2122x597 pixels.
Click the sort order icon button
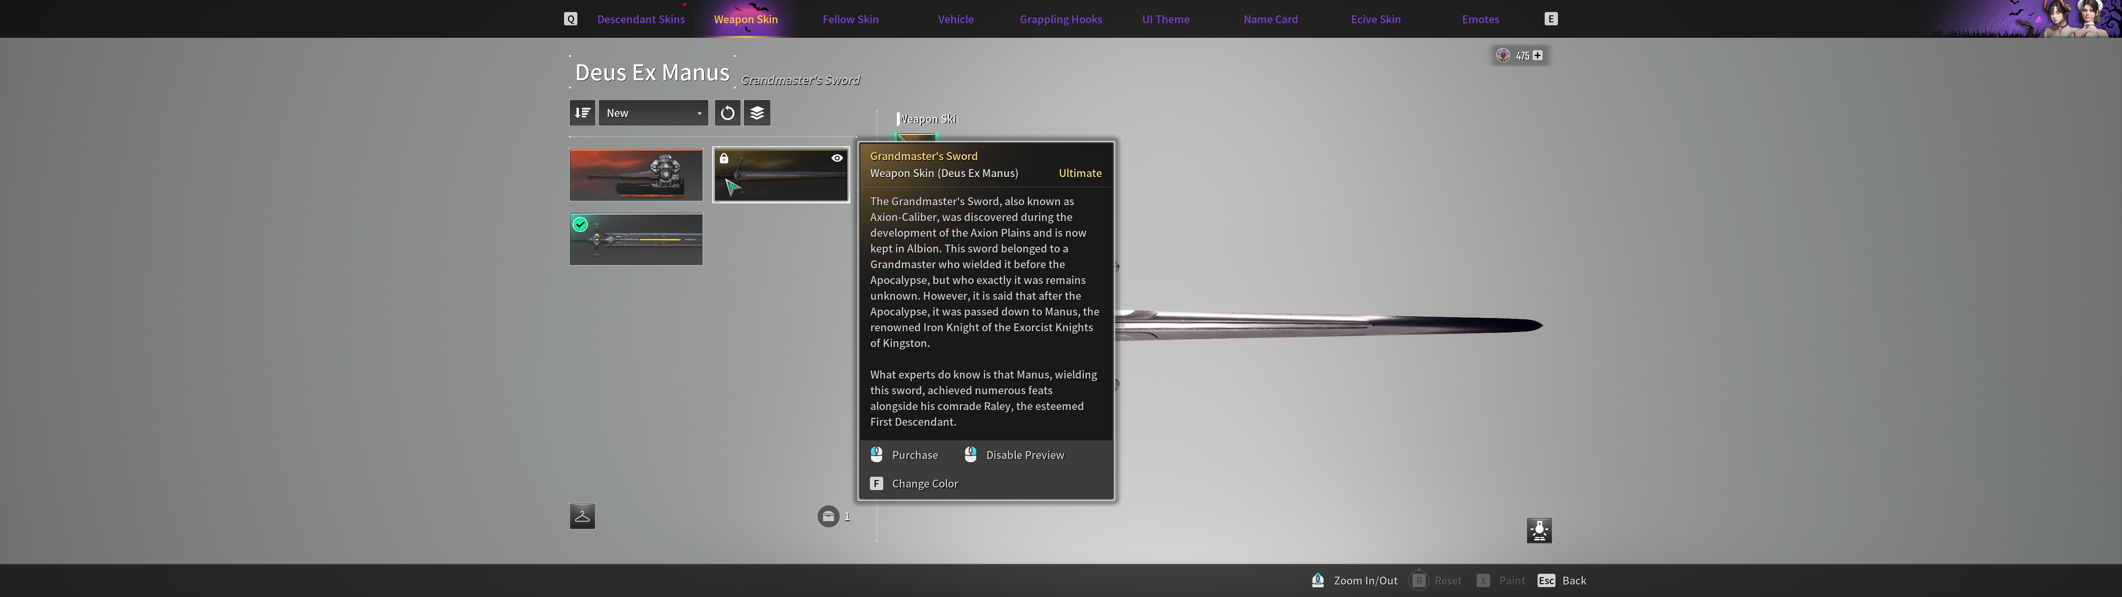tap(582, 113)
